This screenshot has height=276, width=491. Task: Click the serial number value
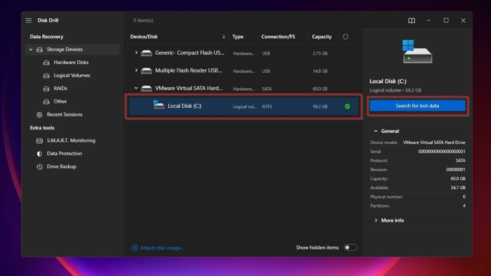[x=442, y=151]
